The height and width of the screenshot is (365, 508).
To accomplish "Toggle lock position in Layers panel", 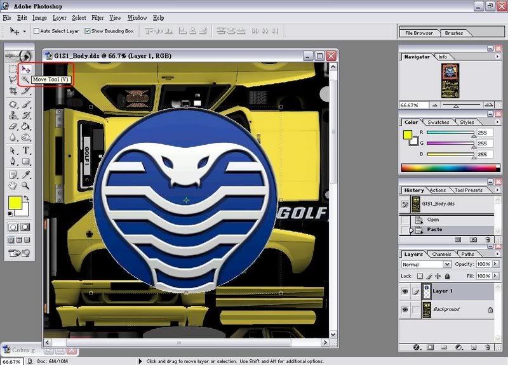I will 438,276.
